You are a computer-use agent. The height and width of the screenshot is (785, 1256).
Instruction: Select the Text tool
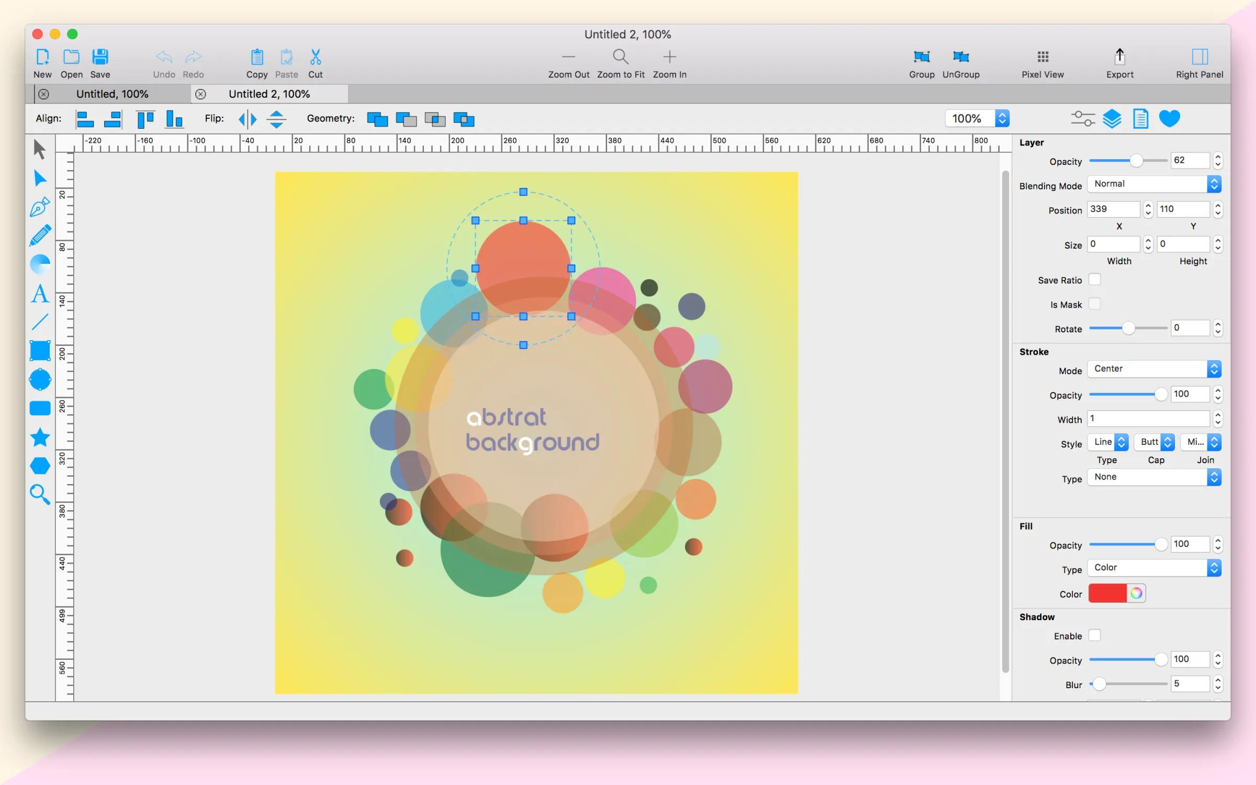click(x=40, y=294)
